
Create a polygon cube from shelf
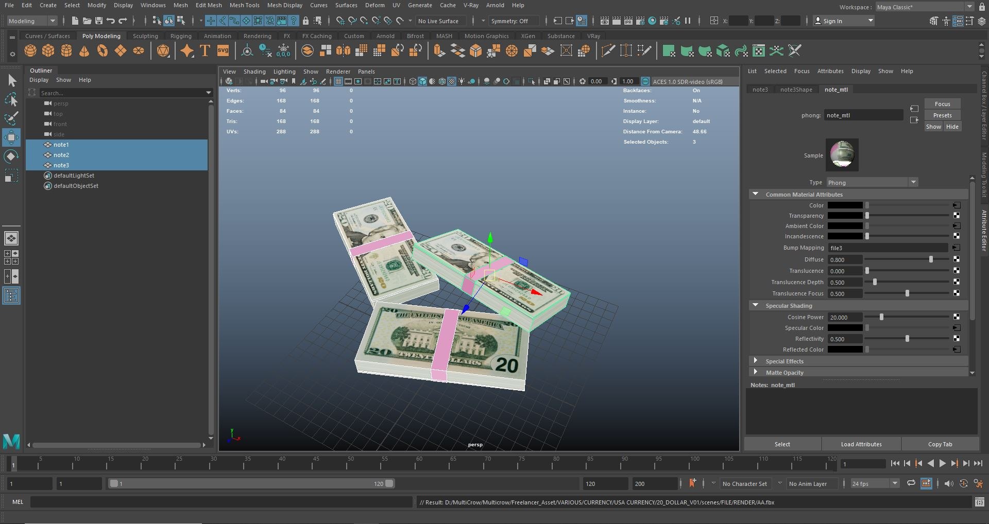click(48, 50)
